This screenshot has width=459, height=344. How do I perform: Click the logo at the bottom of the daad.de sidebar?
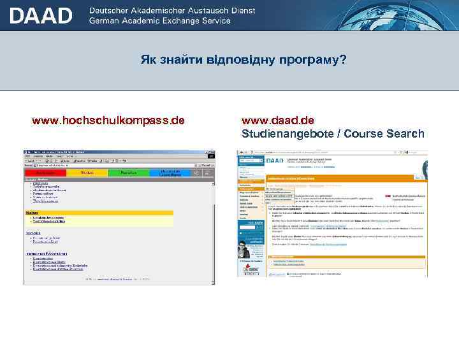tap(251, 269)
